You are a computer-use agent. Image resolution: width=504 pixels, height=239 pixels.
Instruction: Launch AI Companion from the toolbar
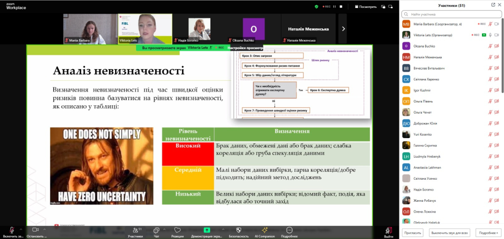pyautogui.click(x=264, y=231)
